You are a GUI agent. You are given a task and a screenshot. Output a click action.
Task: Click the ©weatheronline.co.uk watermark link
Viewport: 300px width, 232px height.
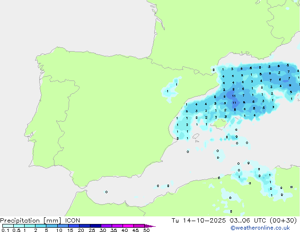tap(265, 228)
